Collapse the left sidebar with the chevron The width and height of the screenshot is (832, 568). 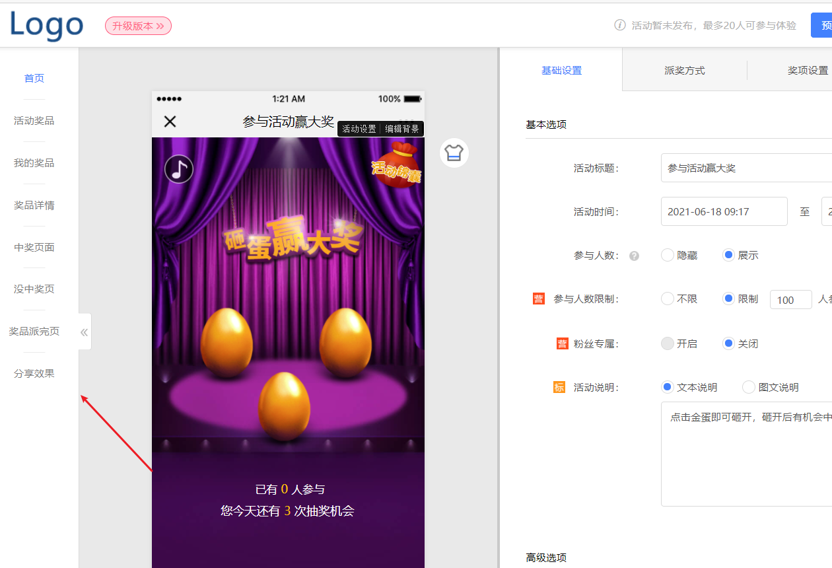pos(84,332)
